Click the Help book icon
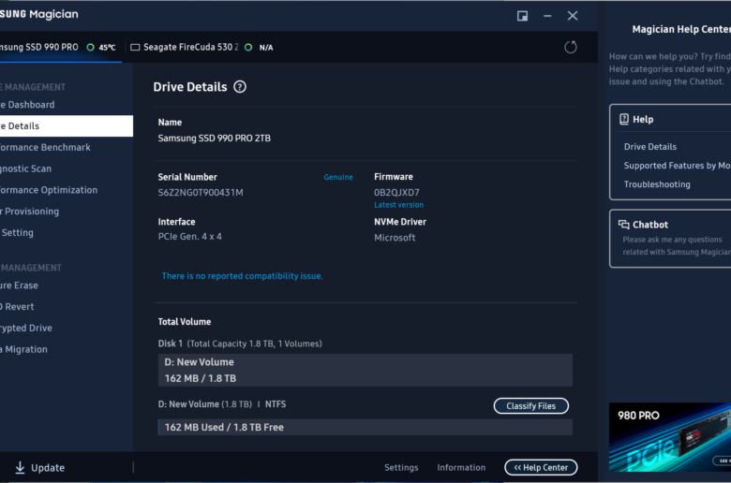731x483 pixels. coord(624,119)
